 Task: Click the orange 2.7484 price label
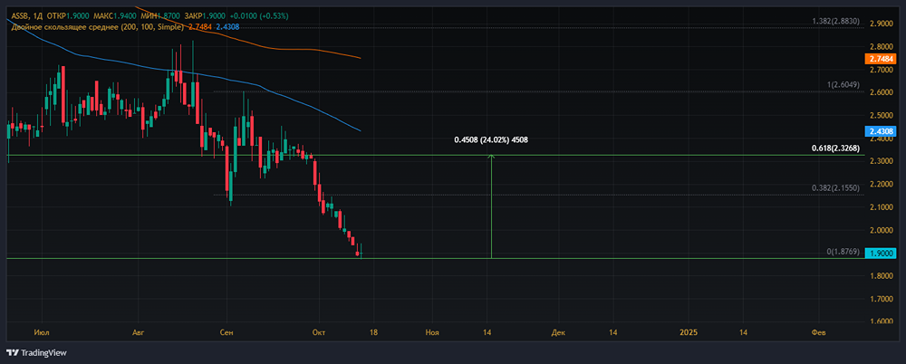pos(880,59)
